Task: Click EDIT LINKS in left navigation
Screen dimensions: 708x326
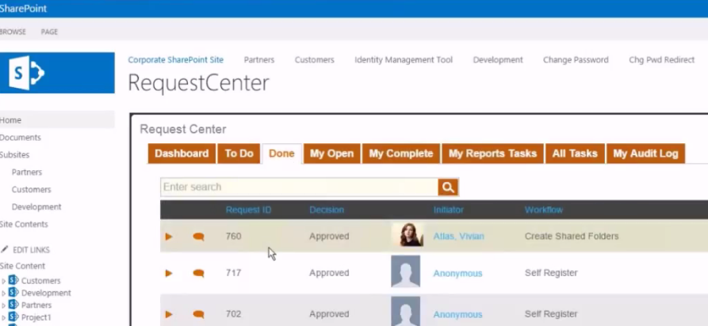Action: (31, 250)
